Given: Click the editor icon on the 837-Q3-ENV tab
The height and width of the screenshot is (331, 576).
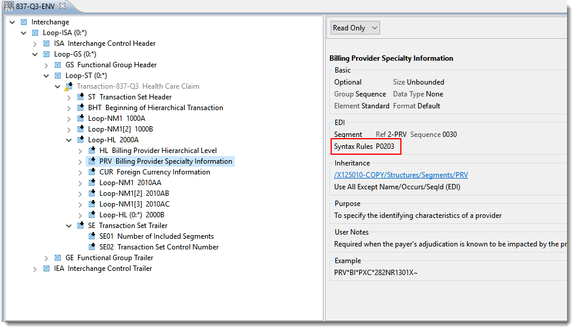Looking at the screenshot, I should [x=8, y=6].
